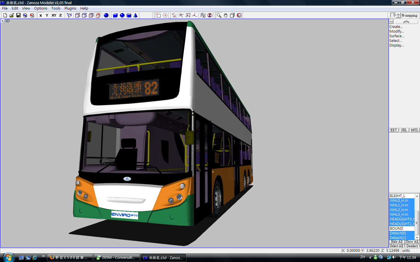Screen dimensions: 420x262
Task: Collapse the panel with double-chevron button
Action: point(406,22)
